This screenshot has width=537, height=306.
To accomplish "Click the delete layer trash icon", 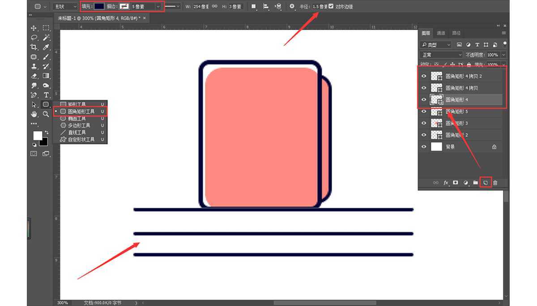I will point(495,183).
